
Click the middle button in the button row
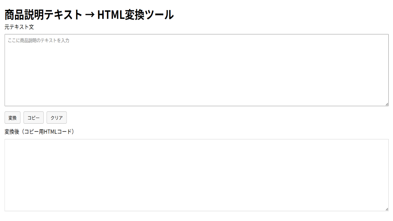[x=33, y=118]
